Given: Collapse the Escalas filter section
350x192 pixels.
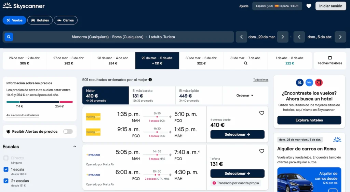Looking at the screenshot, I should (x=75, y=147).
